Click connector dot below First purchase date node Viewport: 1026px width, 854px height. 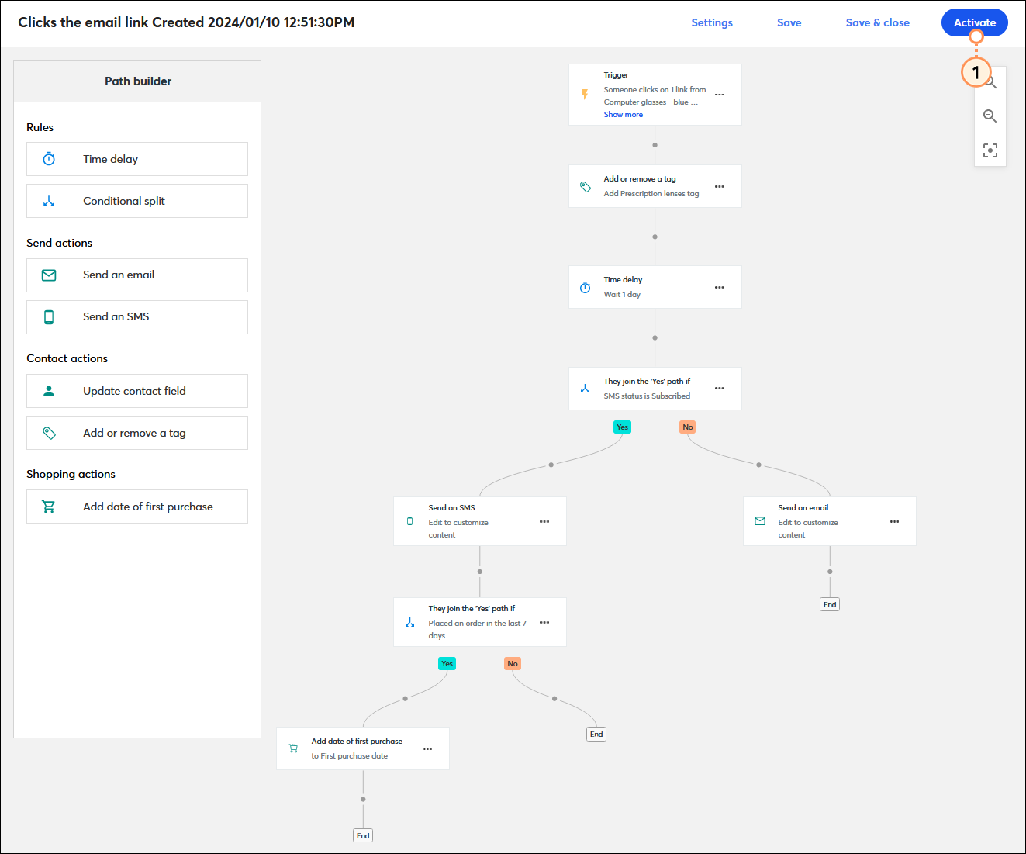pos(363,799)
